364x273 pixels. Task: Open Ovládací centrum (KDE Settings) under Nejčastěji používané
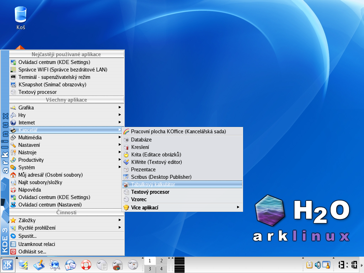tap(66, 62)
